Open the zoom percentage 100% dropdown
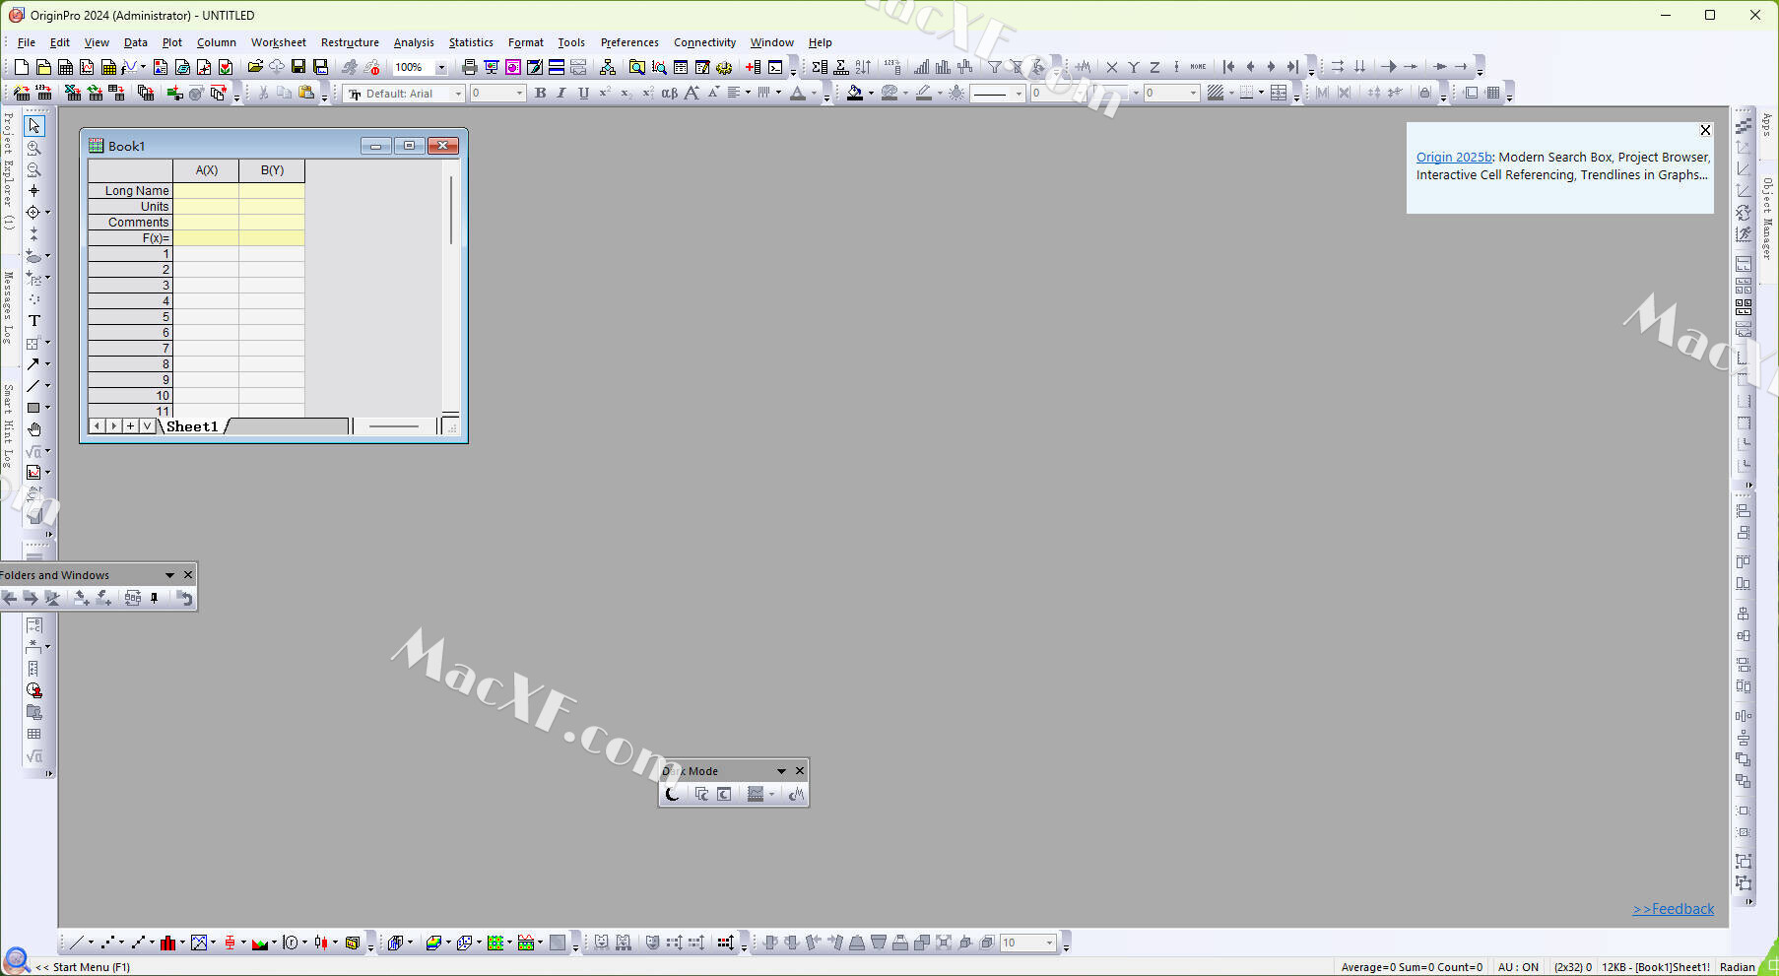This screenshot has height=976, width=1779. (440, 67)
